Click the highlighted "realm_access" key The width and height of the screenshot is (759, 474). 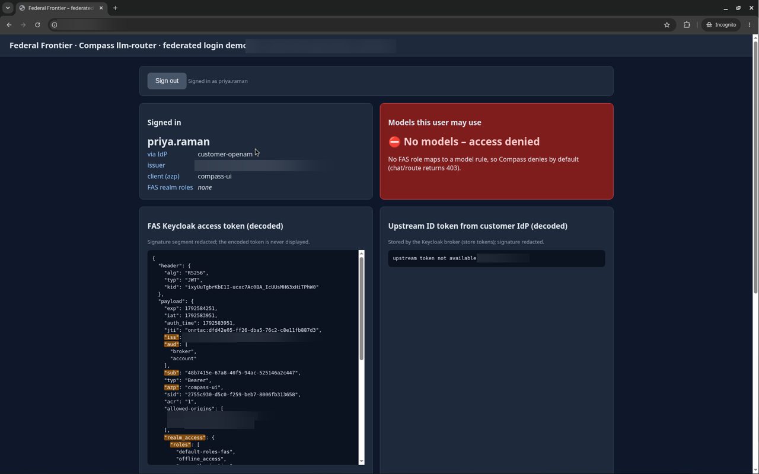[x=185, y=437]
